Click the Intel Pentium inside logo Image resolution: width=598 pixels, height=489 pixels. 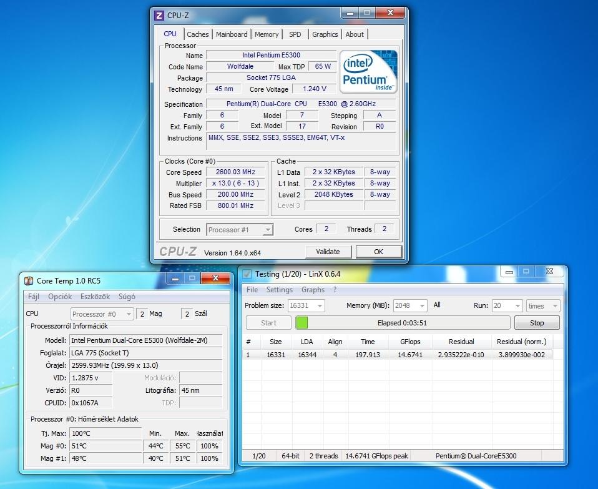pos(368,71)
